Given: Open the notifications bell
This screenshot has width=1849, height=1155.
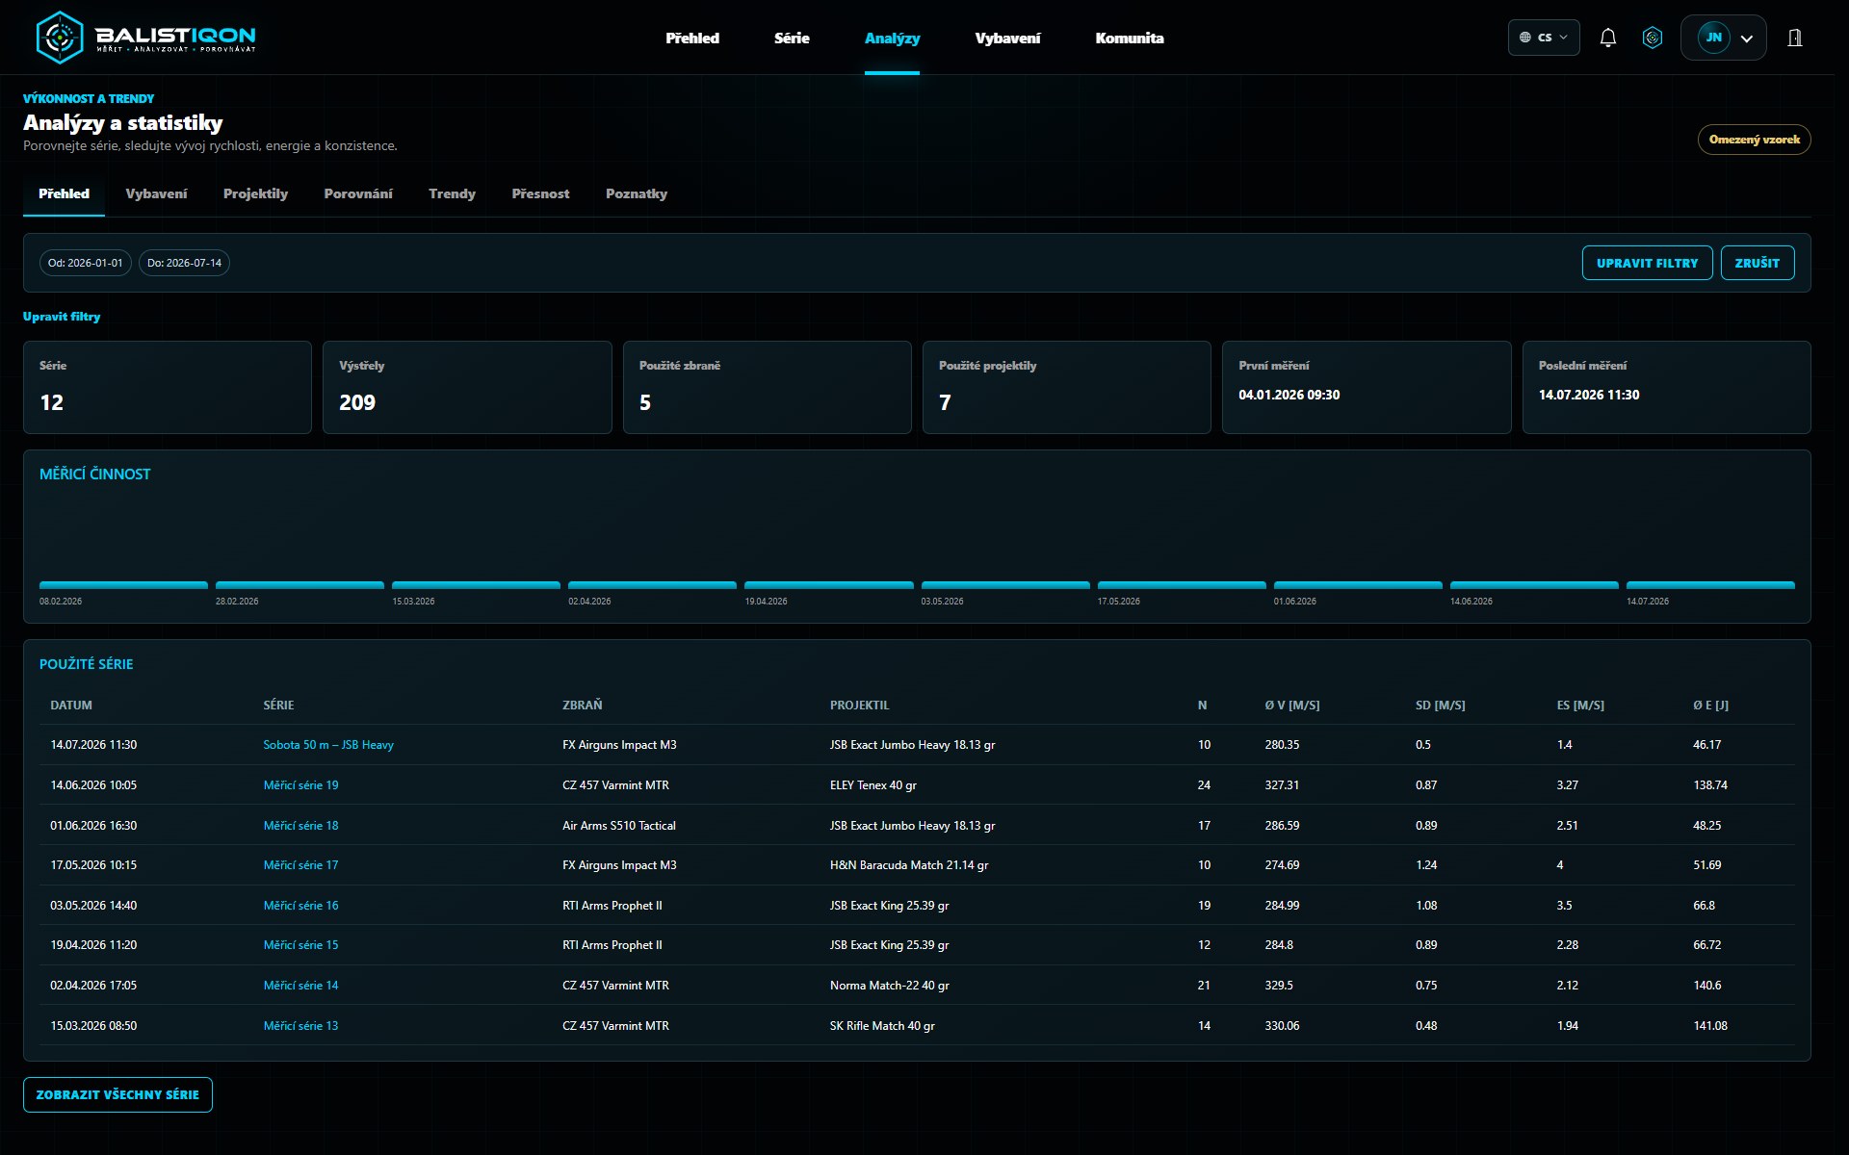Looking at the screenshot, I should click(1607, 38).
